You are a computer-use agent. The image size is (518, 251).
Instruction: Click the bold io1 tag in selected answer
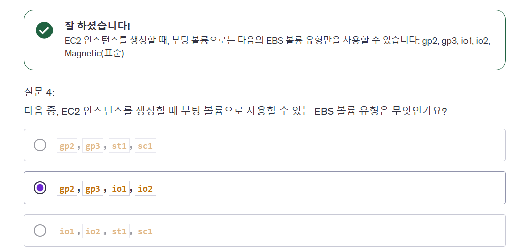[119, 189]
